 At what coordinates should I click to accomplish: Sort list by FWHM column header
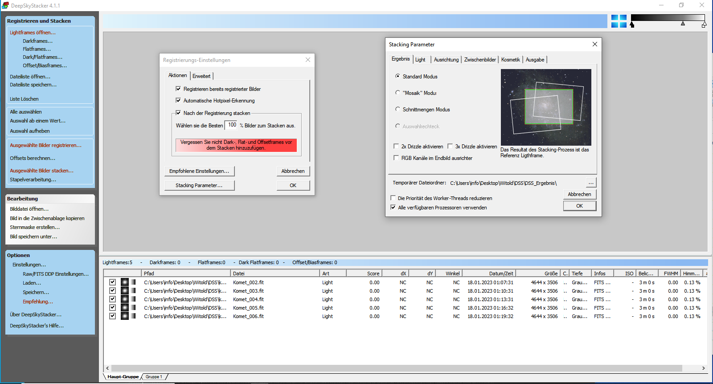point(669,274)
